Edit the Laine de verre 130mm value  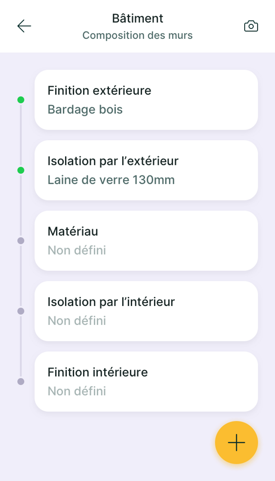(111, 180)
